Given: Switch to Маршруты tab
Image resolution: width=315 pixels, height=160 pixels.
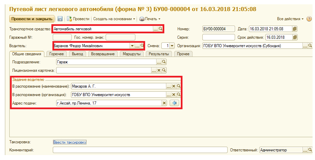Looking at the screenshot, I should tap(132, 54).
